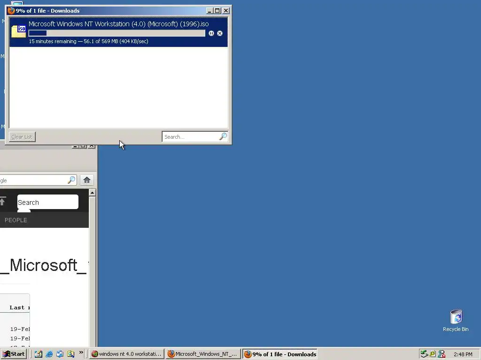Click the middle system tray icon

tap(433, 354)
